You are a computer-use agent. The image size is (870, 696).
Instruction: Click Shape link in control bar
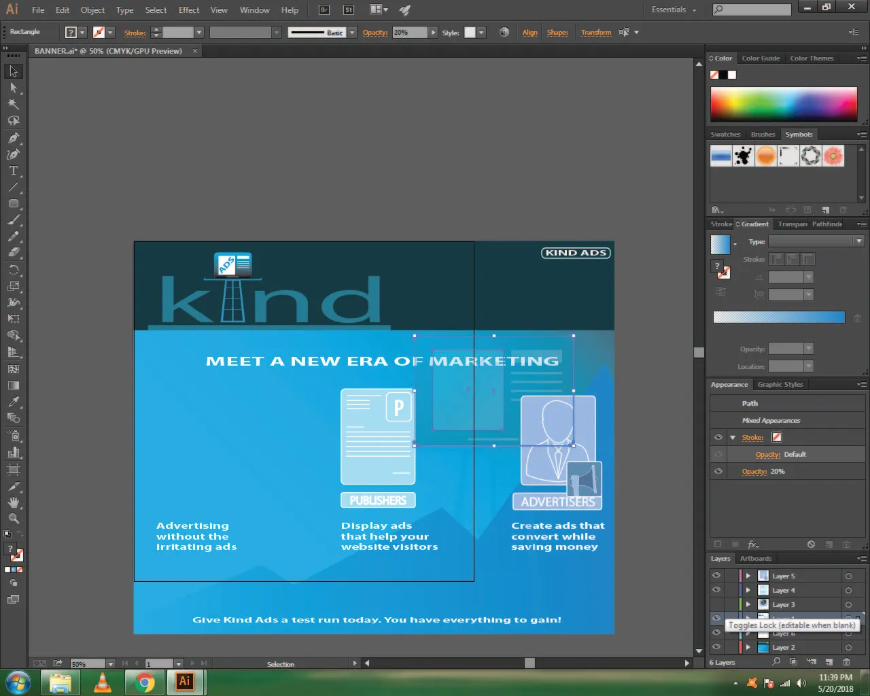(557, 32)
